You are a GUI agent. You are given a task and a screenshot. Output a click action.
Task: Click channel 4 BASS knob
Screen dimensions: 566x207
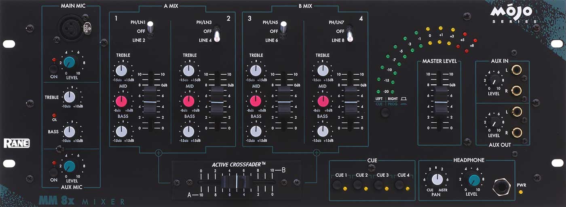coord(322,132)
